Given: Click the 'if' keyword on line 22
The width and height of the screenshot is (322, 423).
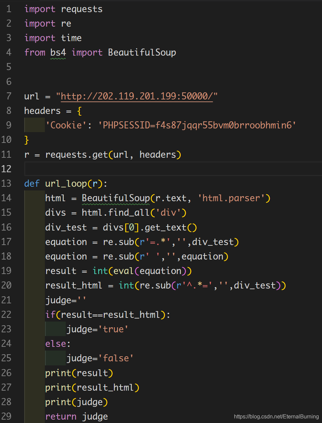Looking at the screenshot, I should pyautogui.click(x=50, y=314).
